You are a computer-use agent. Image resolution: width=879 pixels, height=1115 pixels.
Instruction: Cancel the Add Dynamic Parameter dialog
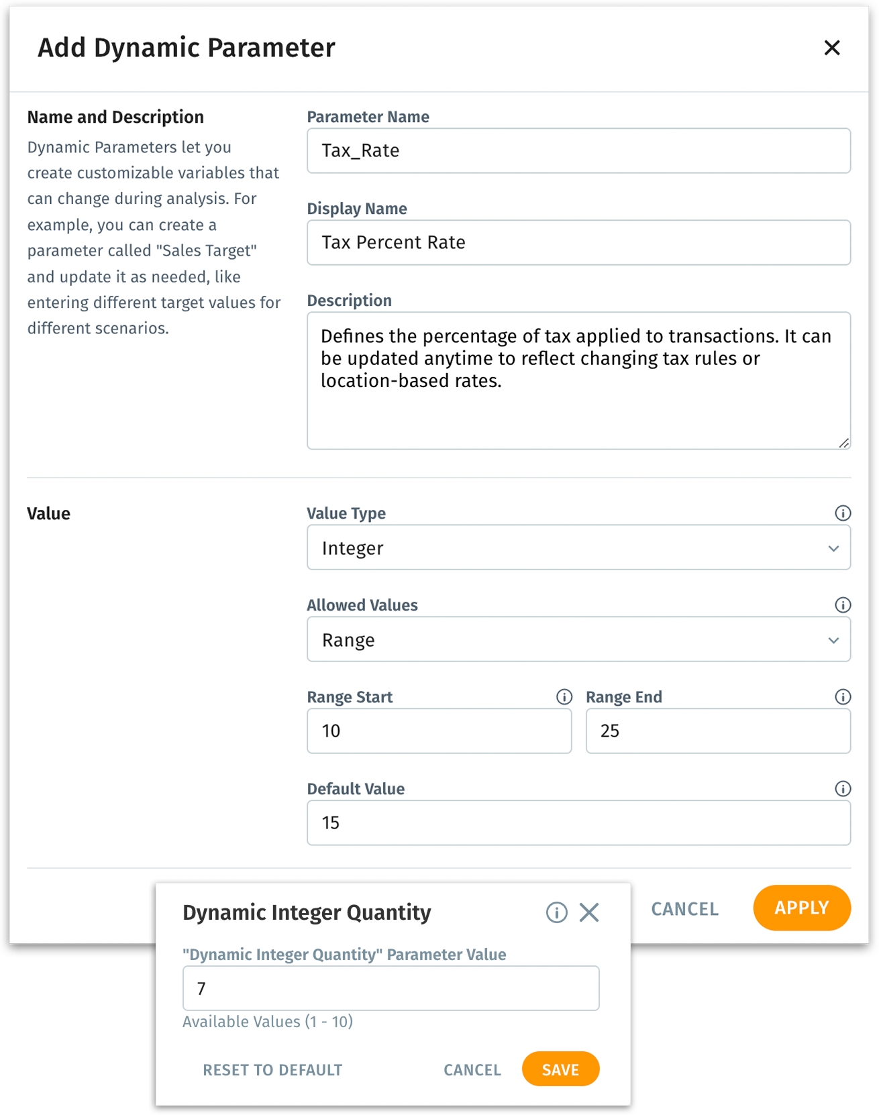pyautogui.click(x=684, y=909)
